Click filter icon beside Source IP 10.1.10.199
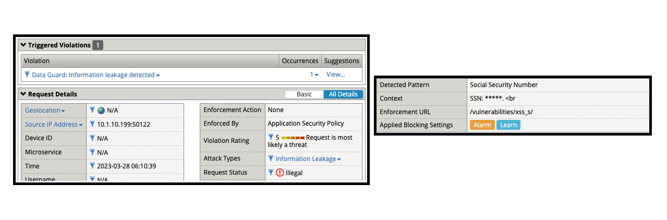667x220 pixels. (92, 124)
